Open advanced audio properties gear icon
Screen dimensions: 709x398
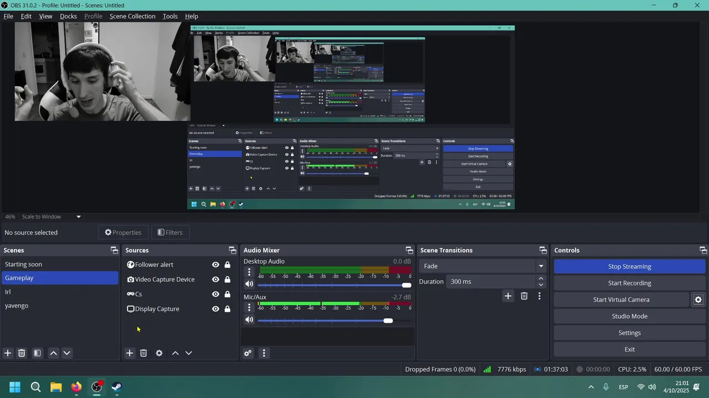(248, 353)
